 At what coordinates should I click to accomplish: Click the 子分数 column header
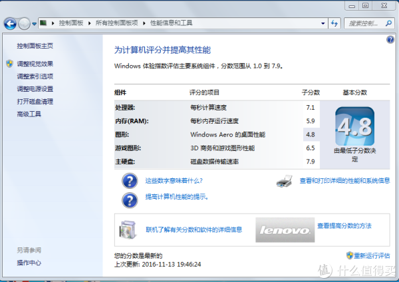tap(311, 92)
